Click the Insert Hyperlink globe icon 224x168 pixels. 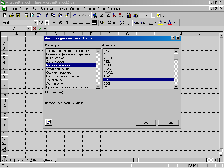pyautogui.click(x=95, y=15)
